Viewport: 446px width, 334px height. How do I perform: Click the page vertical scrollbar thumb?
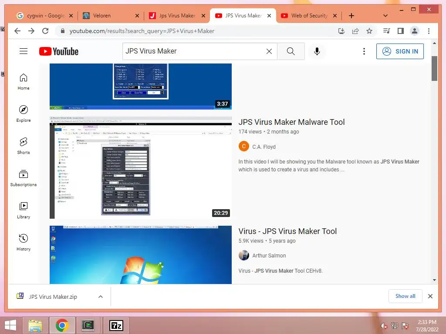434,68
